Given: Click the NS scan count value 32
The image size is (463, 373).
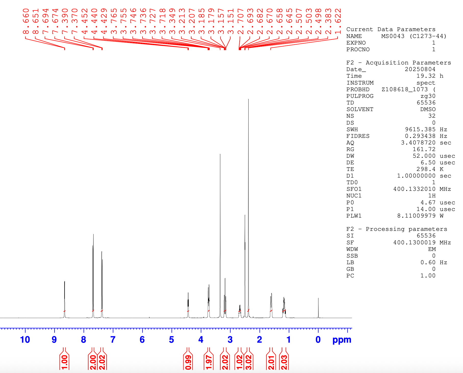Looking at the screenshot, I should click(x=432, y=116).
